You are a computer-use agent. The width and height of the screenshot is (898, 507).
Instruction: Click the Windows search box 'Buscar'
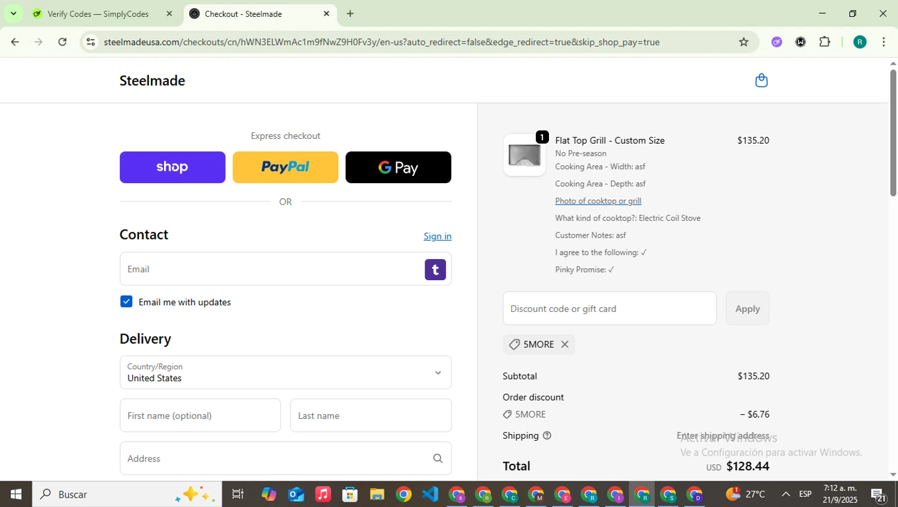pos(127,494)
